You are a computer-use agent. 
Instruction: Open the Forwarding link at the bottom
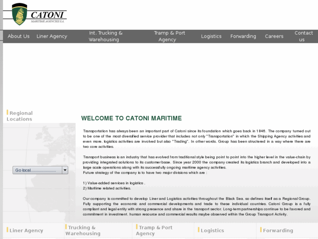click(276, 230)
